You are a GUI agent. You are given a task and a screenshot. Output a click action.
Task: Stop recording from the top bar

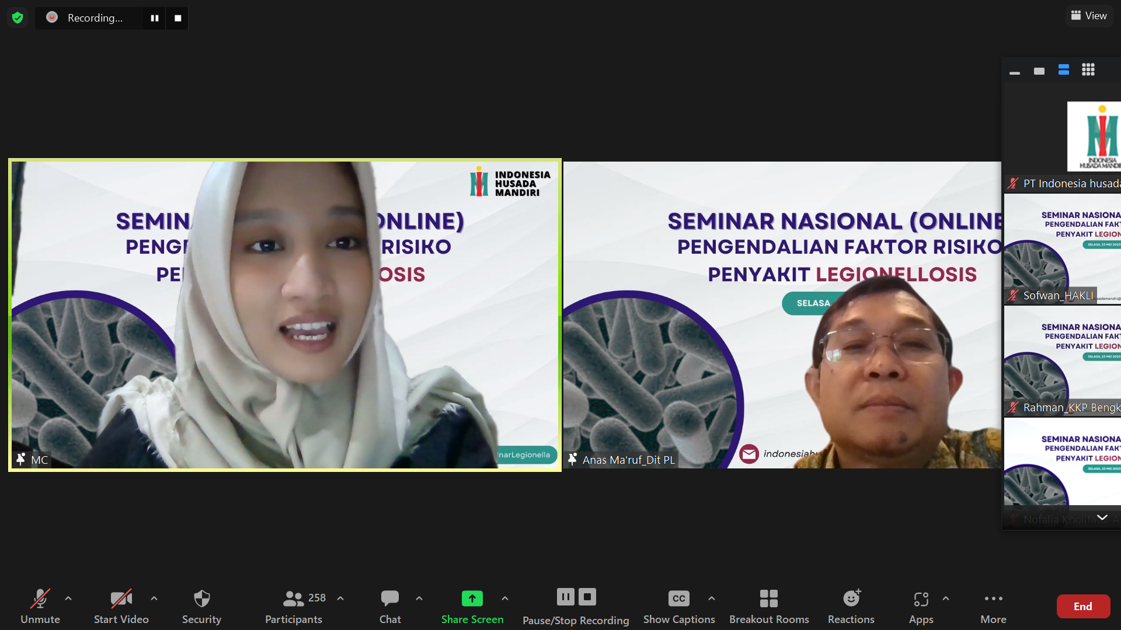[177, 18]
